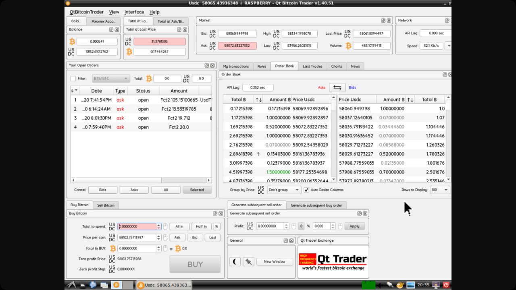Sort open orders by Date column
Screen dimensions: 516x290
(97, 91)
